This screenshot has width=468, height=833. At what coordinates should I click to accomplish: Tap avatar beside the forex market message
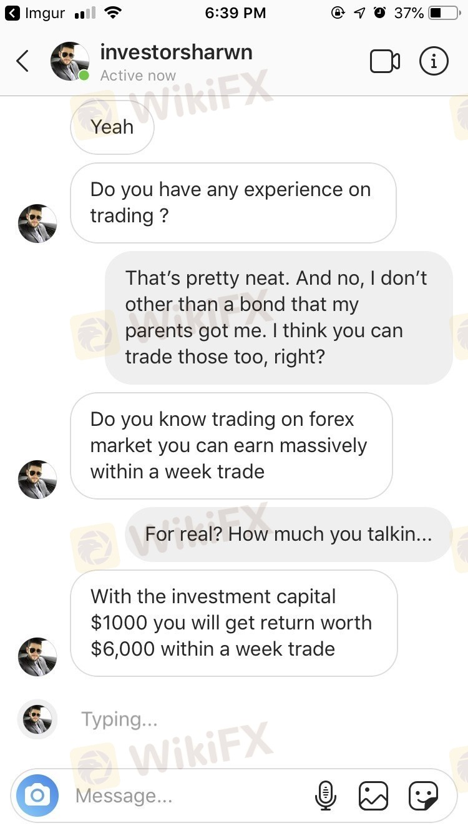point(37,480)
